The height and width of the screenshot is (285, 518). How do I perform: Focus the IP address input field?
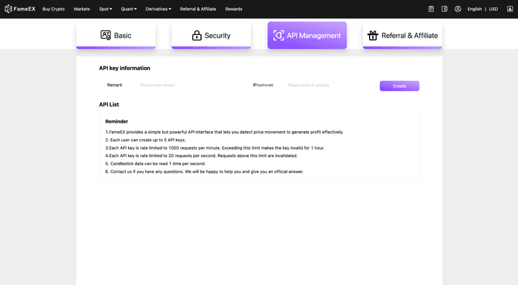tap(330, 85)
